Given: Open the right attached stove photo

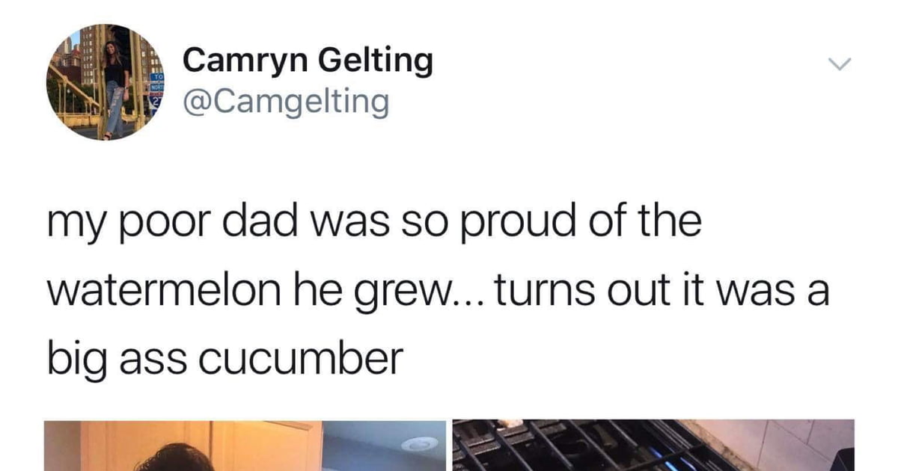Looking at the screenshot, I should coord(653,446).
